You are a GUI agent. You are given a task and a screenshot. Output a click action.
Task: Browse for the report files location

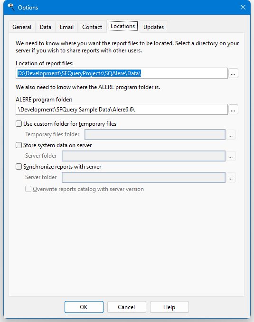(x=233, y=73)
